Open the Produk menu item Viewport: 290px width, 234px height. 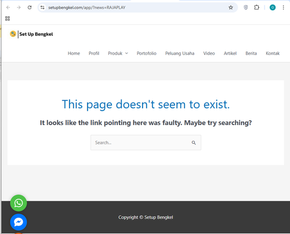(115, 53)
